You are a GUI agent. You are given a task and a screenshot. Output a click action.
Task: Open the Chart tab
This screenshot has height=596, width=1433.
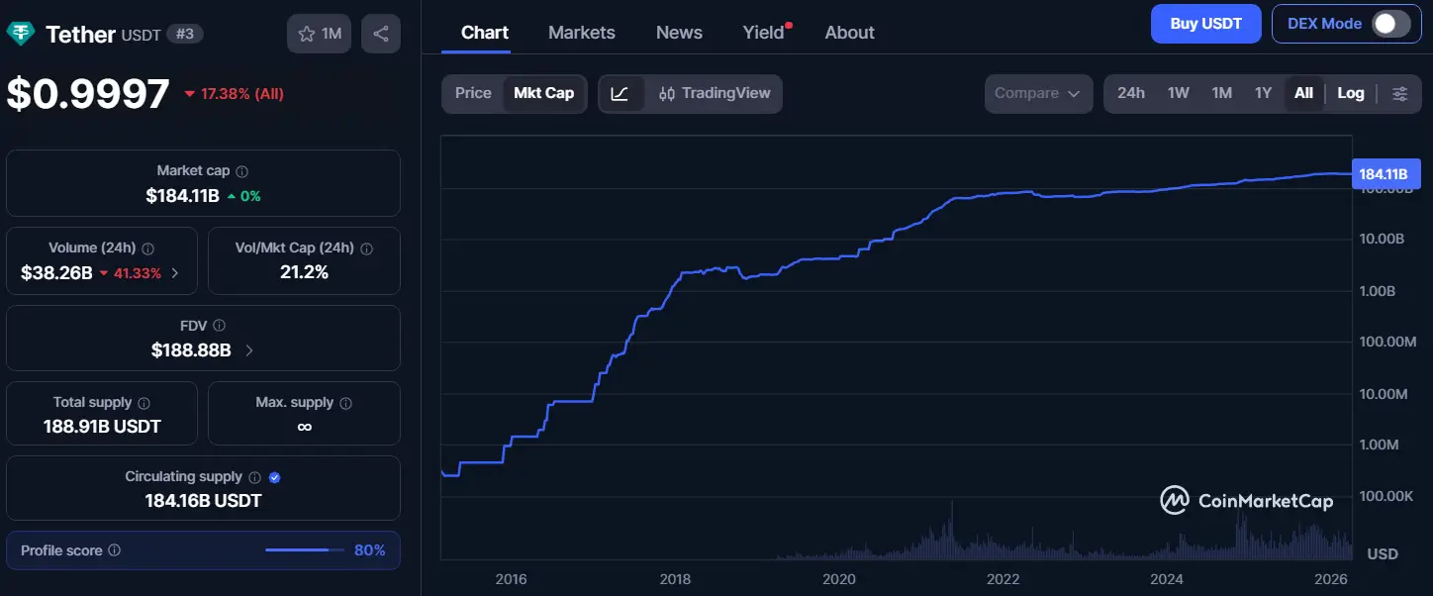tap(485, 33)
